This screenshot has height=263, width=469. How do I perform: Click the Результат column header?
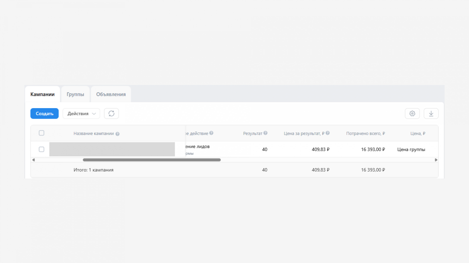click(252, 134)
